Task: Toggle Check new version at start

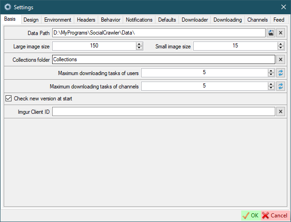Action: click(8, 99)
